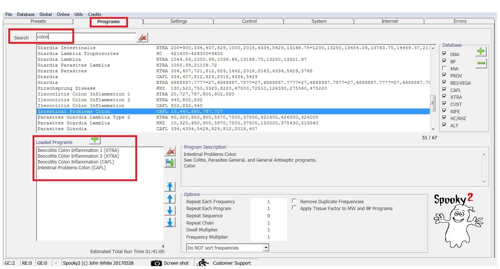Save loaded programs with the floppy disk icon

click(170, 163)
